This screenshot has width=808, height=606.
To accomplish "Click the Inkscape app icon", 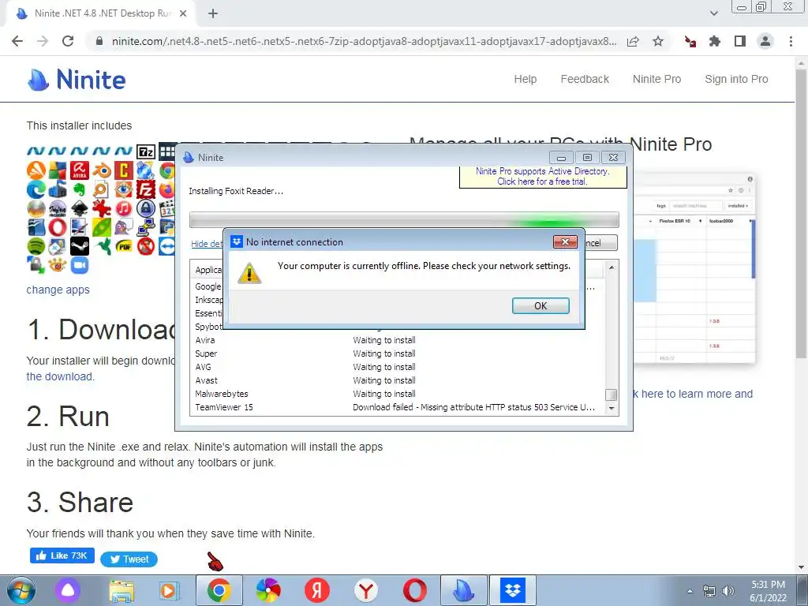I will tap(80, 208).
